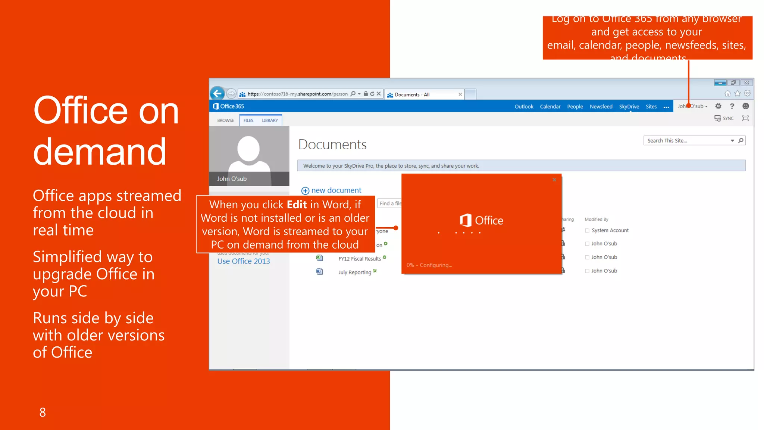
Task: Open Sites from the navigation bar
Action: (651, 106)
